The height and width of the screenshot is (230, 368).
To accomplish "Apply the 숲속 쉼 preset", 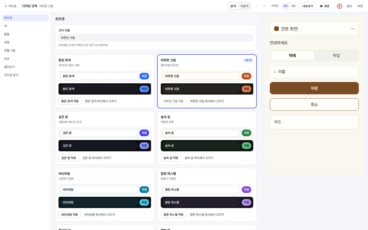I will point(171,158).
